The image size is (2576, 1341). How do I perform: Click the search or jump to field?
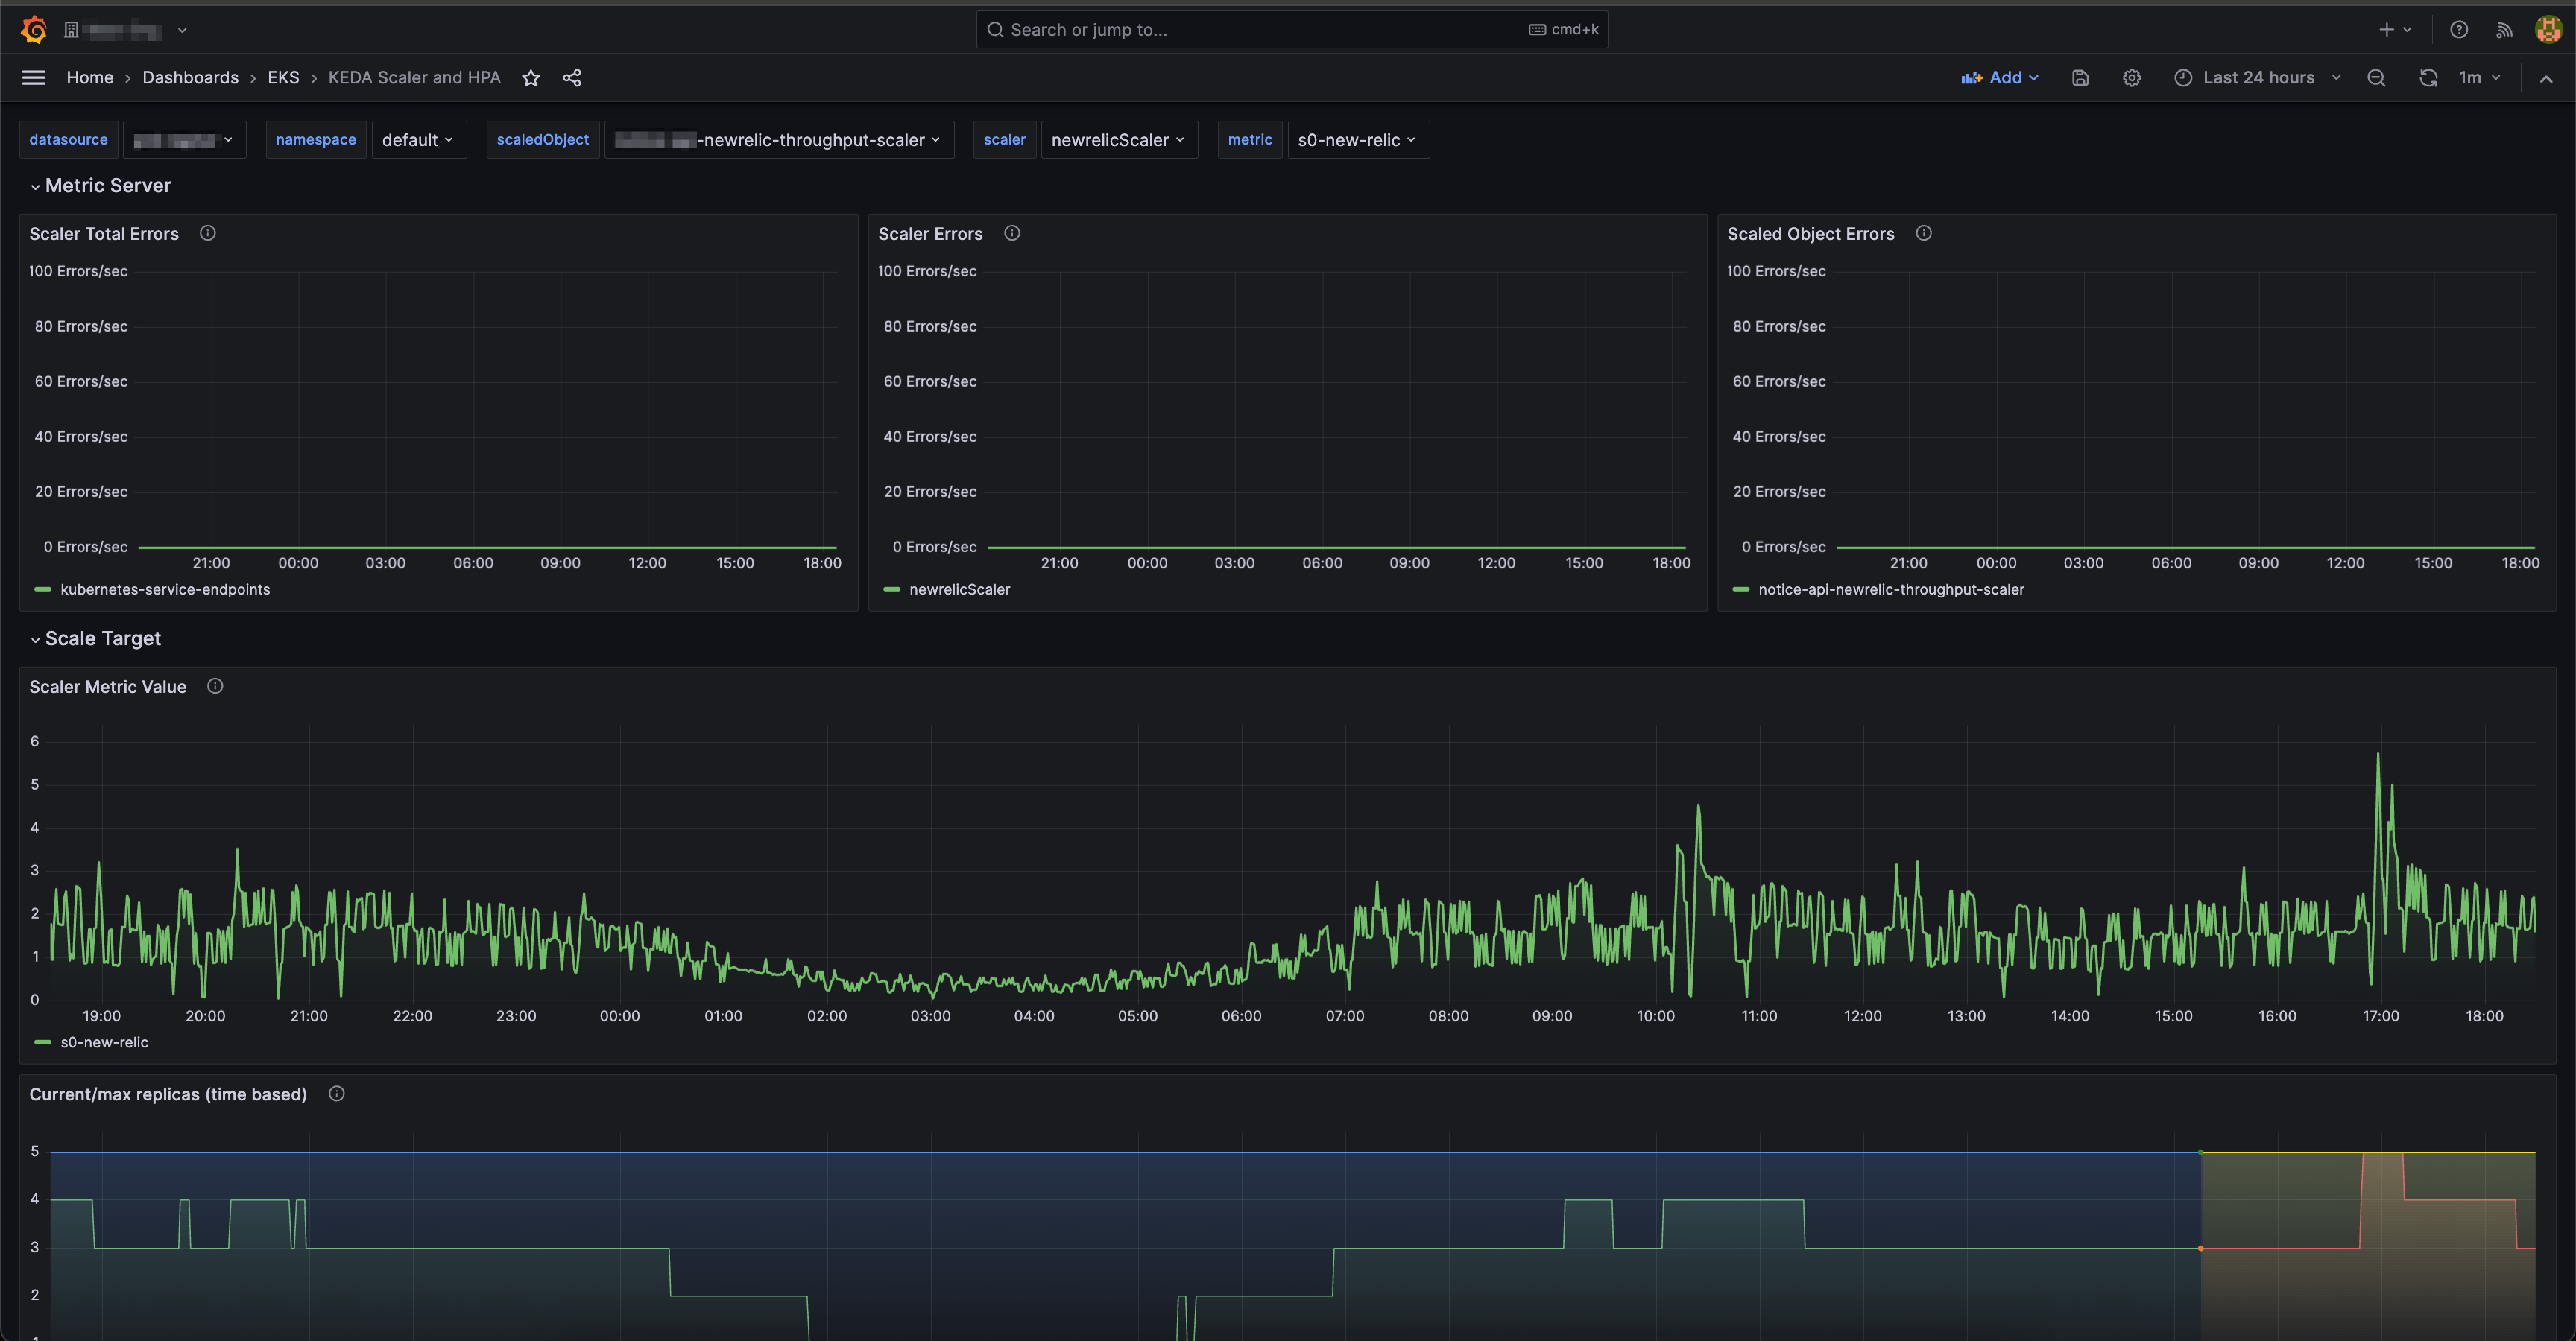tap(1290, 29)
